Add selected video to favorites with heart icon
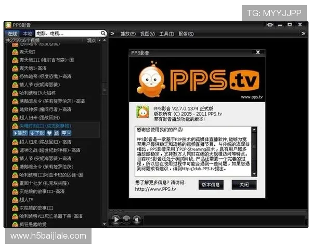 tap(49, 133)
